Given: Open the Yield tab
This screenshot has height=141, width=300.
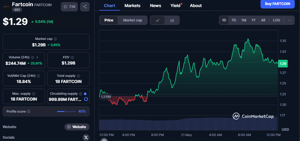Looking at the screenshot, I should point(175,6).
